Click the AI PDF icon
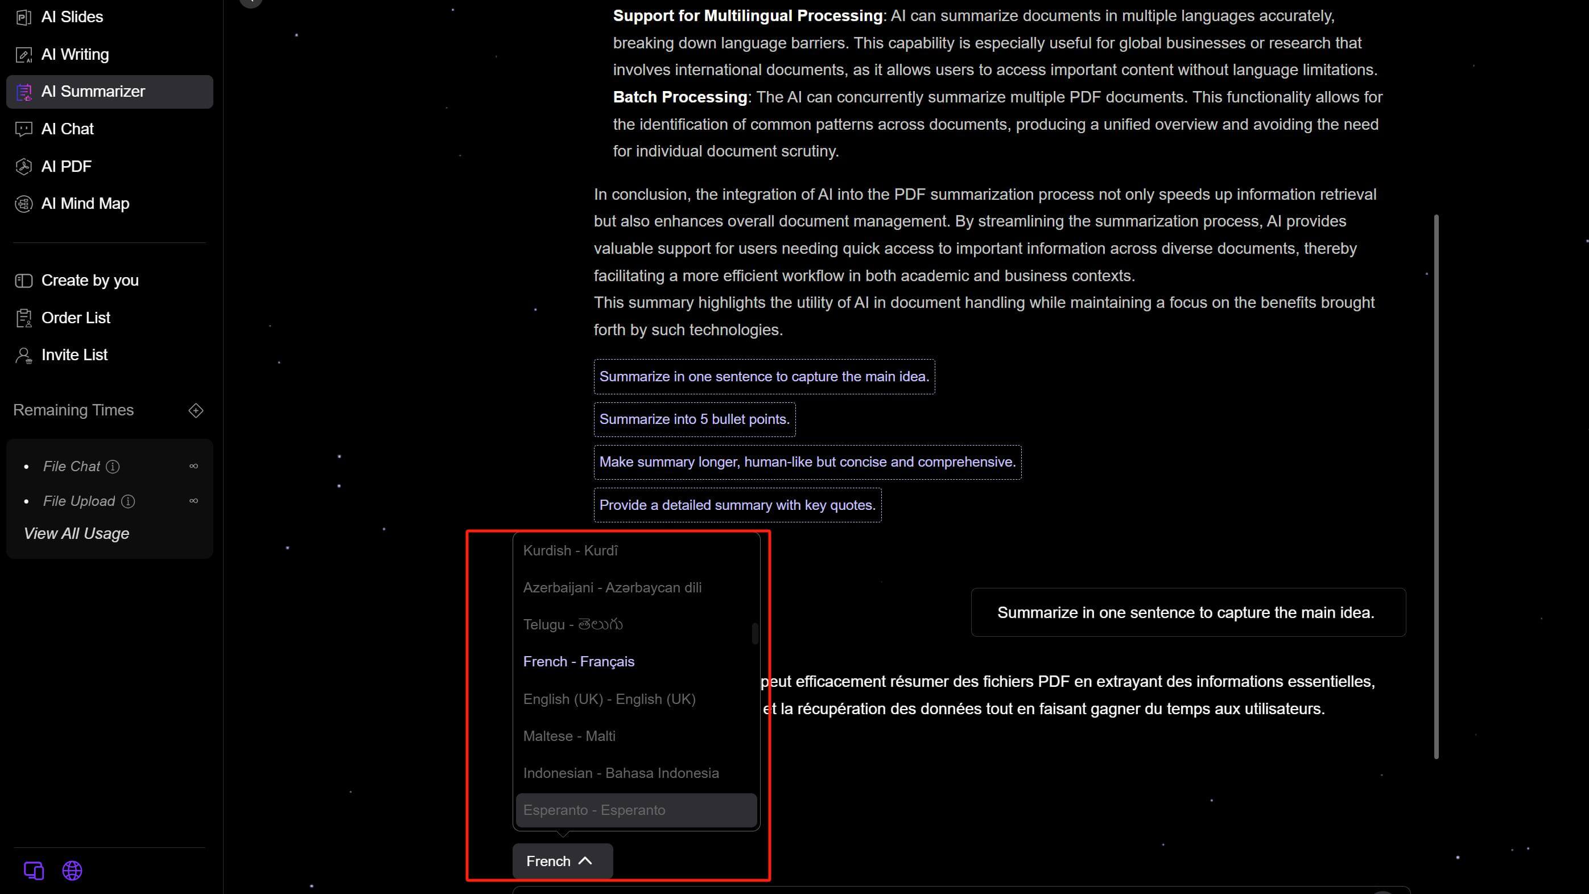This screenshot has width=1589, height=894. click(23, 167)
